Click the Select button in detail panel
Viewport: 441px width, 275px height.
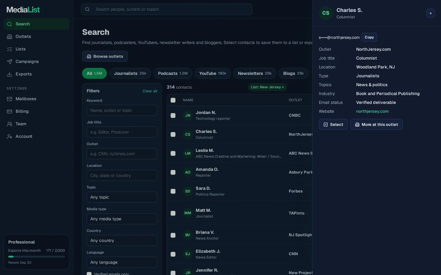point(333,124)
